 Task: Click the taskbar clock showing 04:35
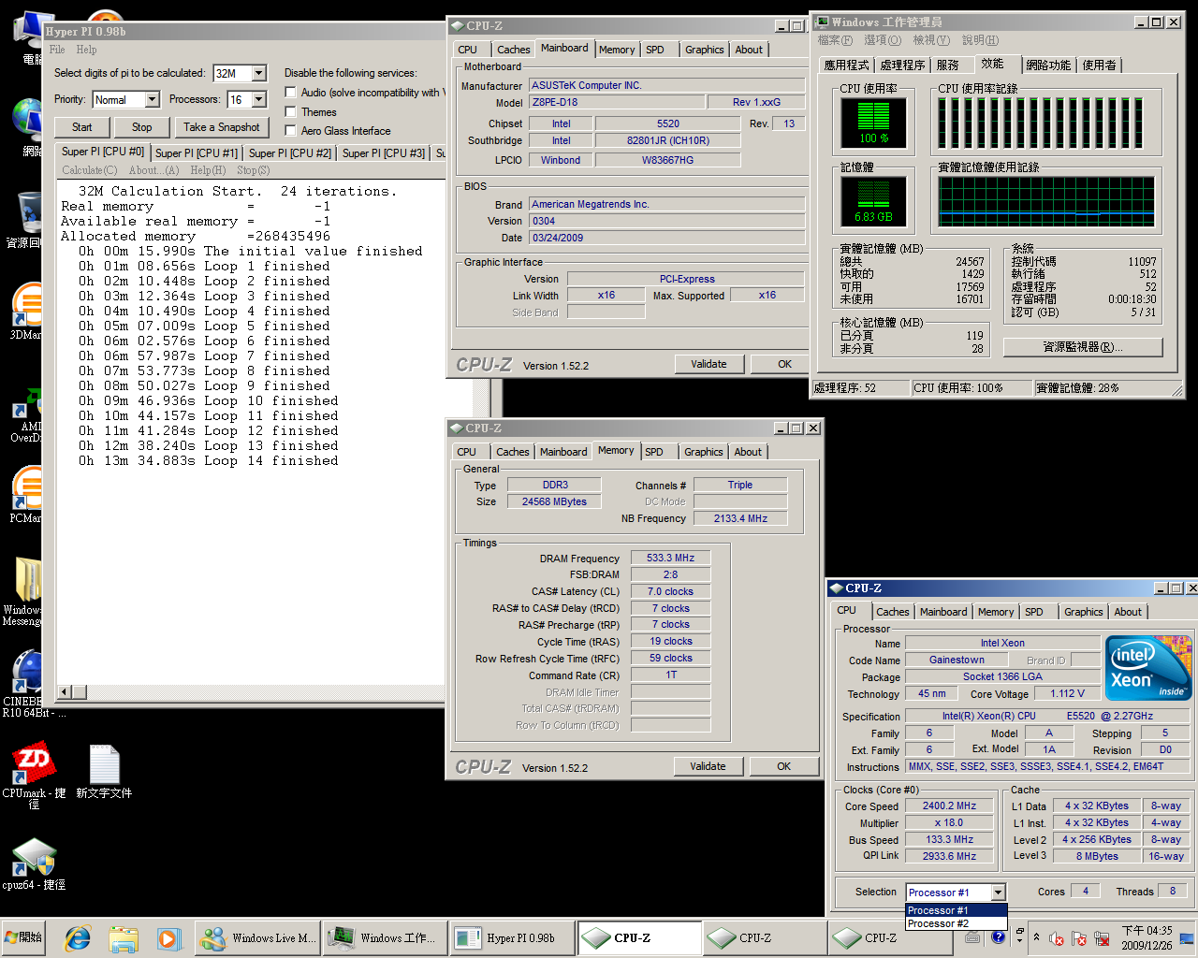point(1147,937)
